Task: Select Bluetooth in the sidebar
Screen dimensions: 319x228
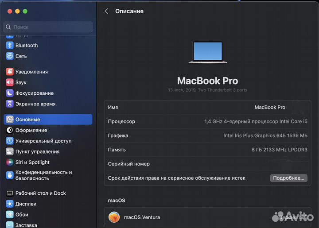Action: tap(48, 45)
